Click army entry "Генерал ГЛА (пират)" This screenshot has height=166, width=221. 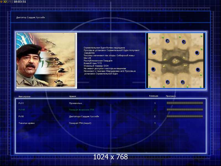pyautogui.click(x=80, y=123)
